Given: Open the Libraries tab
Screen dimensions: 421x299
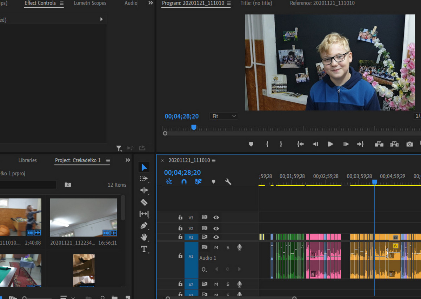Looking at the screenshot, I should 27,160.
